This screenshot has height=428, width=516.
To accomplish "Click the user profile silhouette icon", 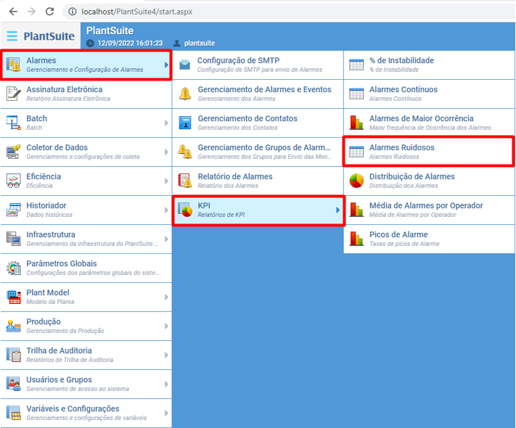I will pos(176,43).
